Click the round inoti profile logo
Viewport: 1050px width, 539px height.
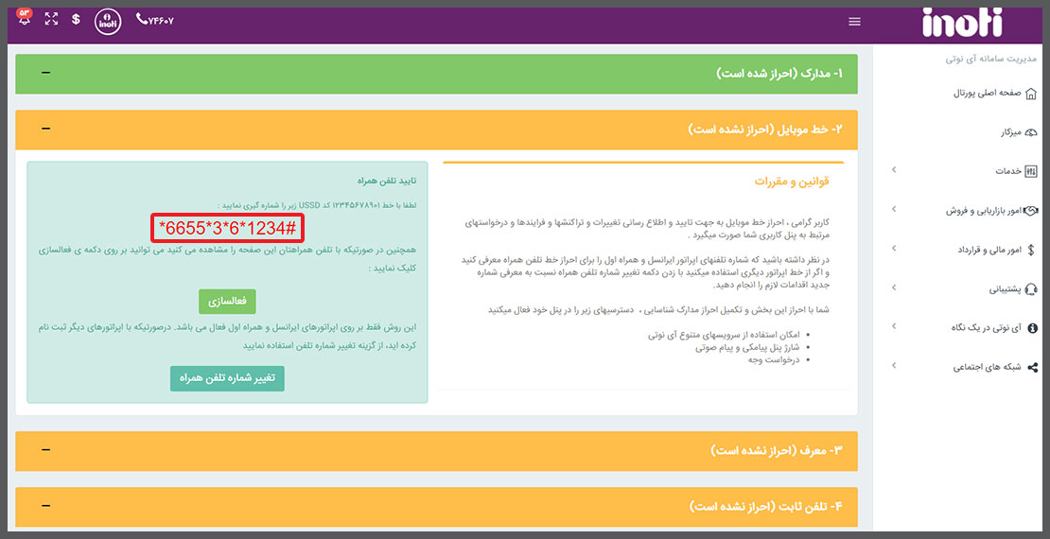coord(108,20)
